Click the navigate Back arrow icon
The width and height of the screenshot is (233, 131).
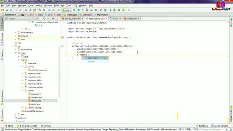pos(49,10)
